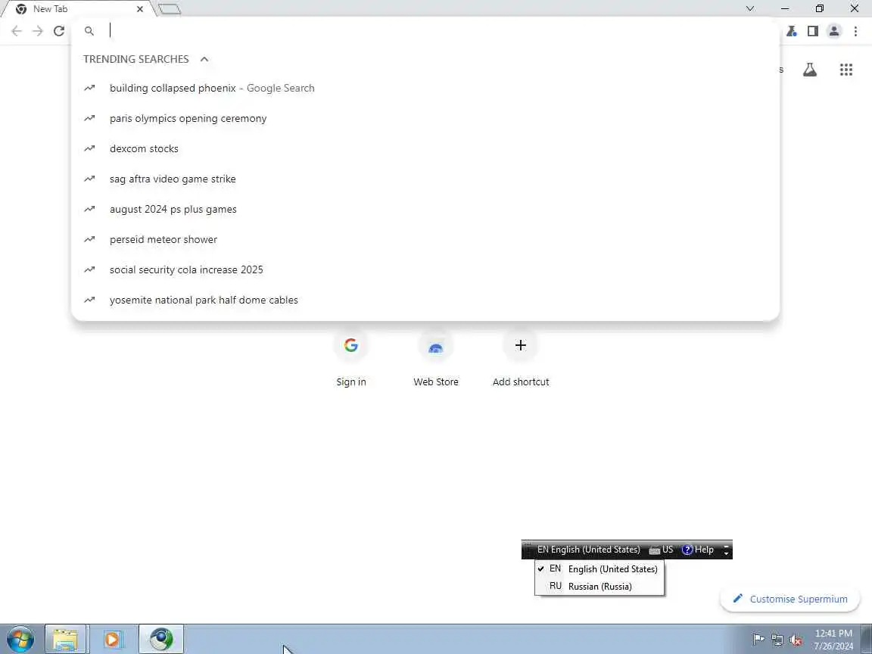Viewport: 872px width, 654px height.
Task: Select suggestion perseid meteor shower
Action: click(425, 240)
